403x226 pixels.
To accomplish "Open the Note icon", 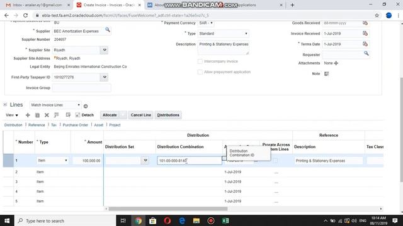I will (x=326, y=74).
